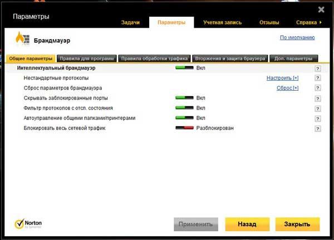Click the Применить button
The image size is (334, 240).
click(196, 224)
